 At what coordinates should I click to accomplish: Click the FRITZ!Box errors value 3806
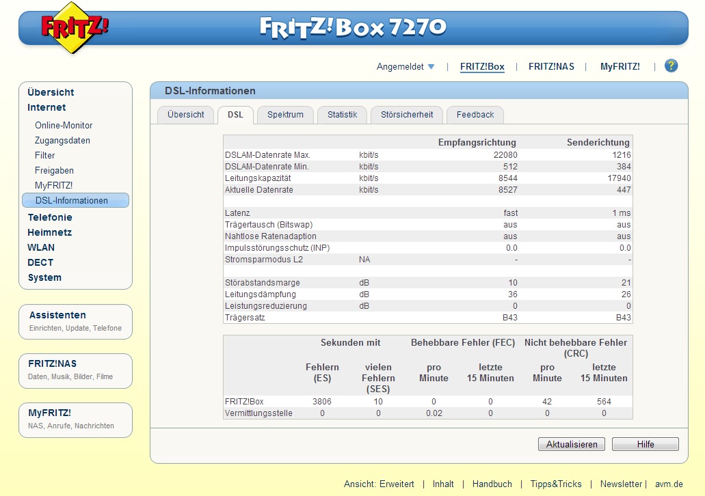coord(322,401)
